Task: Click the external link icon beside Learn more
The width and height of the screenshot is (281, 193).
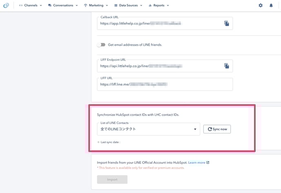Action: tap(208, 162)
